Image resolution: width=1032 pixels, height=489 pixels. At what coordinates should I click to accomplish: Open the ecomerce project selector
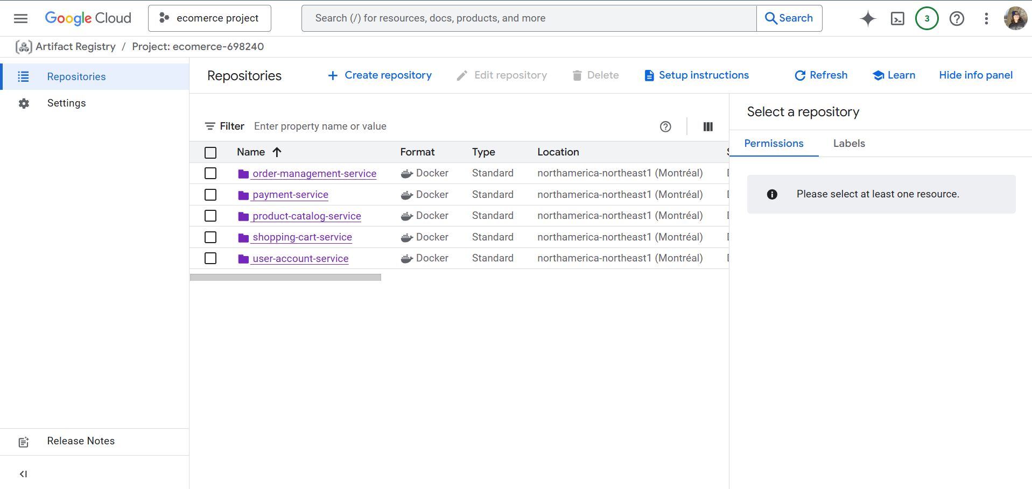tap(209, 18)
